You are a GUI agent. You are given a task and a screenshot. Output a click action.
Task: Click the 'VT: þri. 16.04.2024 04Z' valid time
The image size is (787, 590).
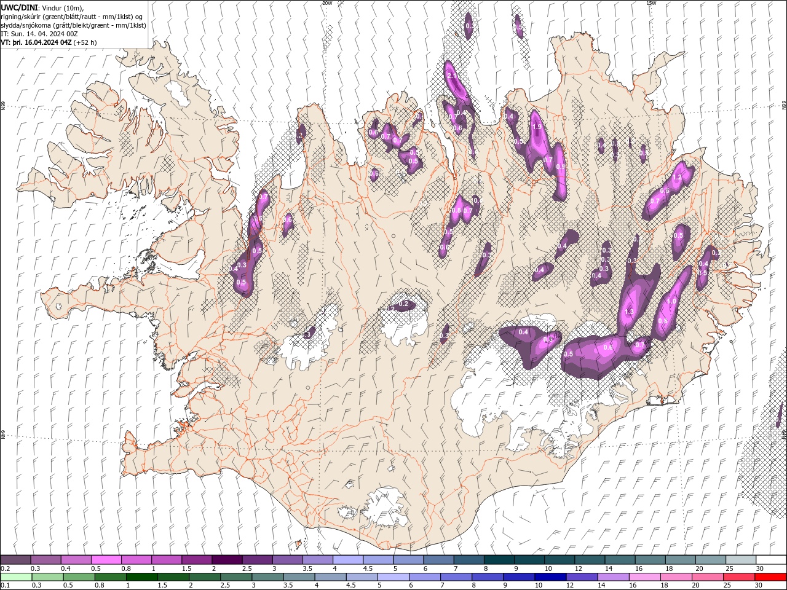[36, 42]
